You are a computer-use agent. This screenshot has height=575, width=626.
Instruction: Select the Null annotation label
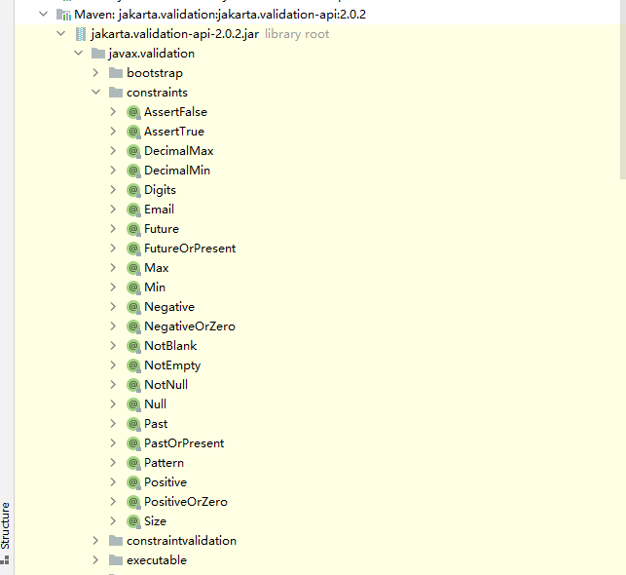tap(156, 404)
